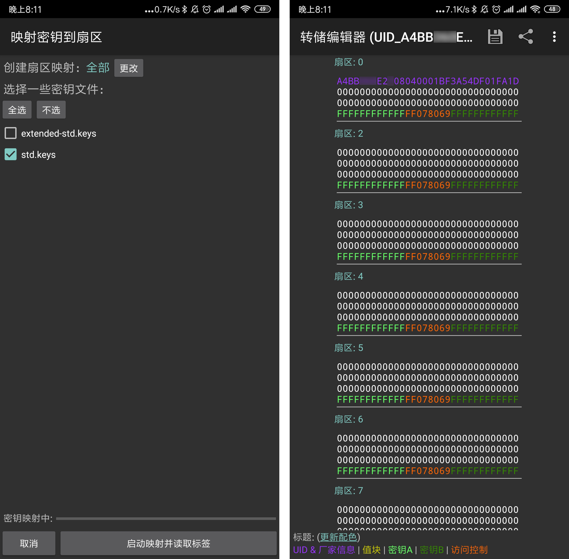Open the 更新配色 color update link

pyautogui.click(x=338, y=537)
